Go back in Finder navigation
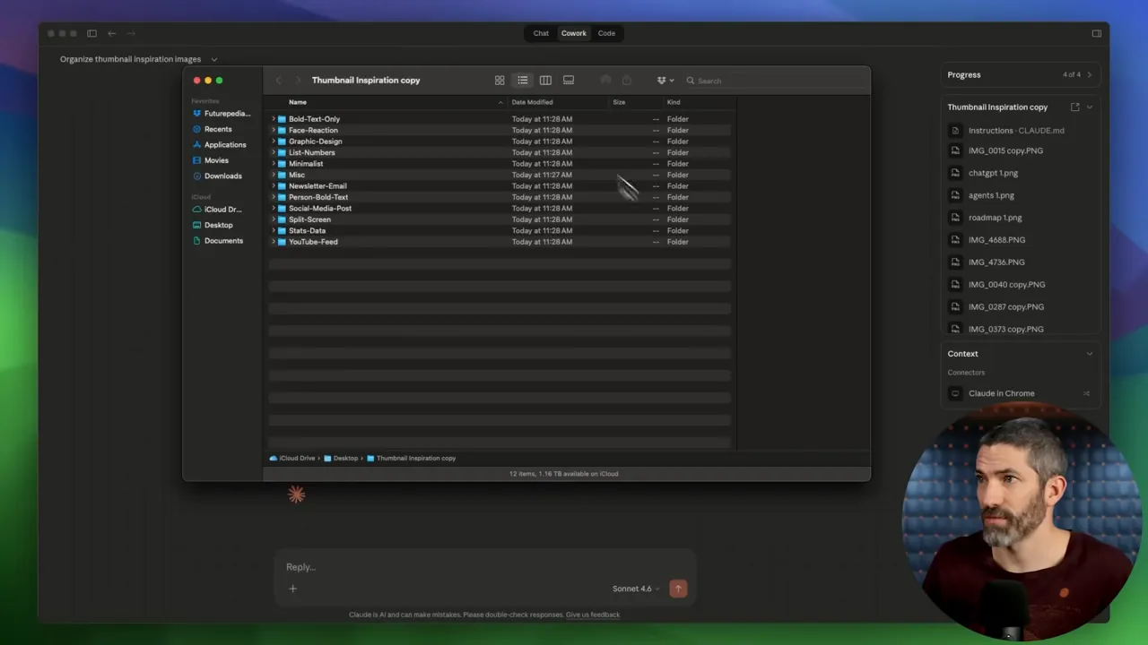The image size is (1148, 645). [279, 81]
